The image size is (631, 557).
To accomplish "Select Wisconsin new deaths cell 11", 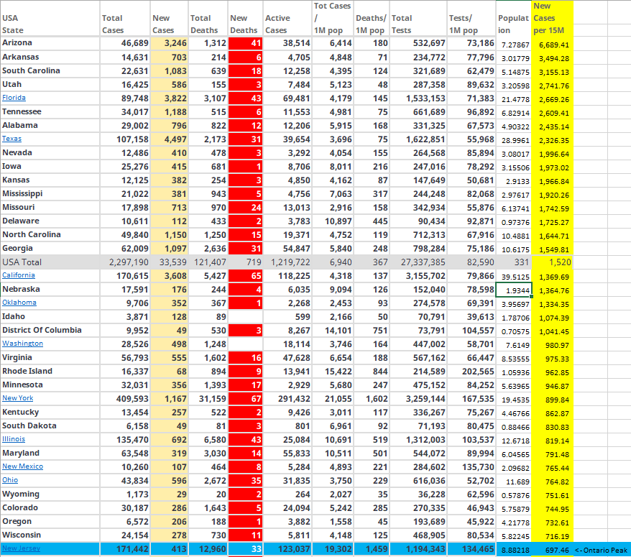I will click(246, 535).
